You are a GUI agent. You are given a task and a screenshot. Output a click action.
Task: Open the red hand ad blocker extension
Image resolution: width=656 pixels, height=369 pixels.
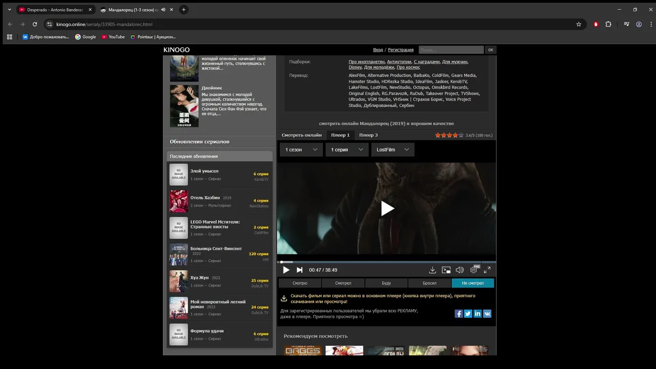pos(596,24)
